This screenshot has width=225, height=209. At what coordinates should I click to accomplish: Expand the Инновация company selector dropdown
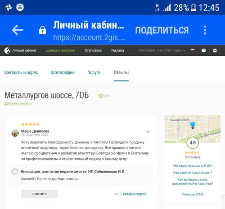click(162, 50)
